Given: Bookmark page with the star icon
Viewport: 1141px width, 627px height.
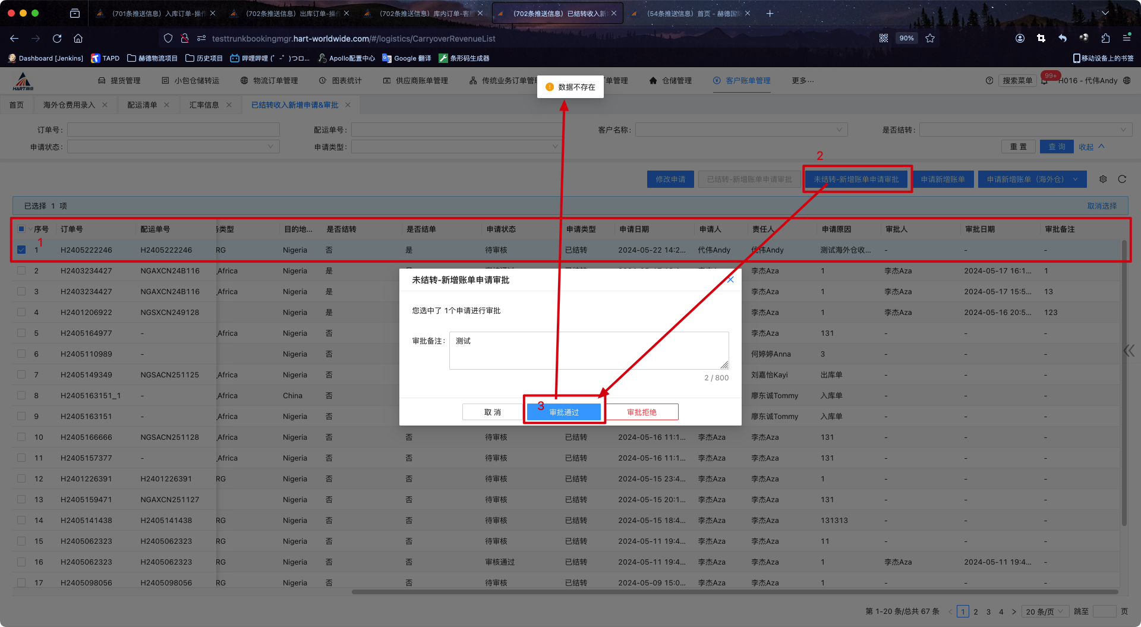Looking at the screenshot, I should tap(930, 39).
